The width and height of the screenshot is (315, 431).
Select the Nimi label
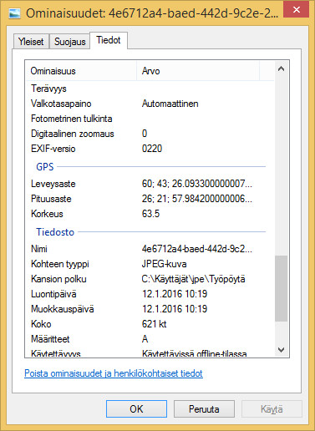coord(39,249)
